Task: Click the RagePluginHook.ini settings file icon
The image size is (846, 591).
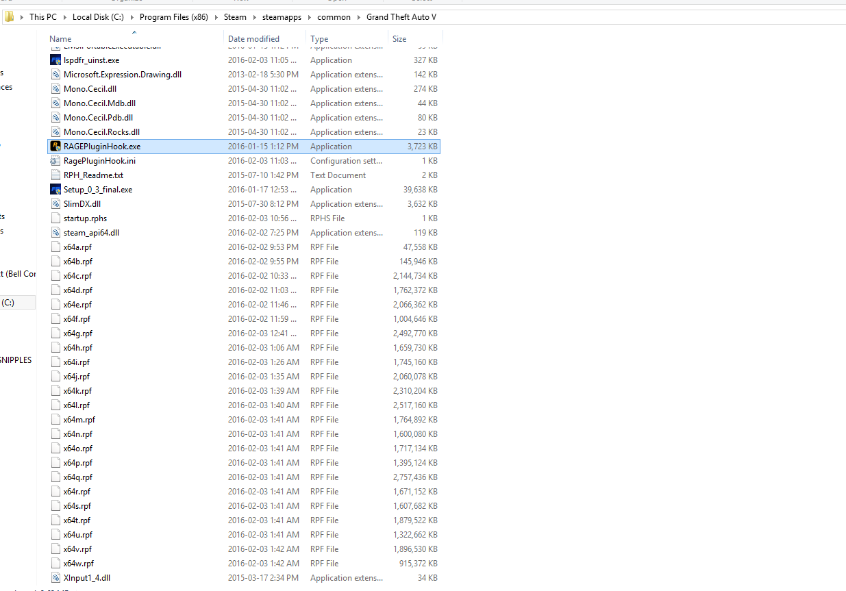Action: pos(56,161)
